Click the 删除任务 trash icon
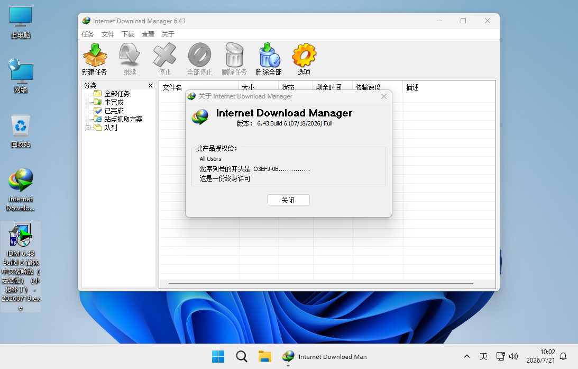The height and width of the screenshot is (369, 578). (x=234, y=59)
